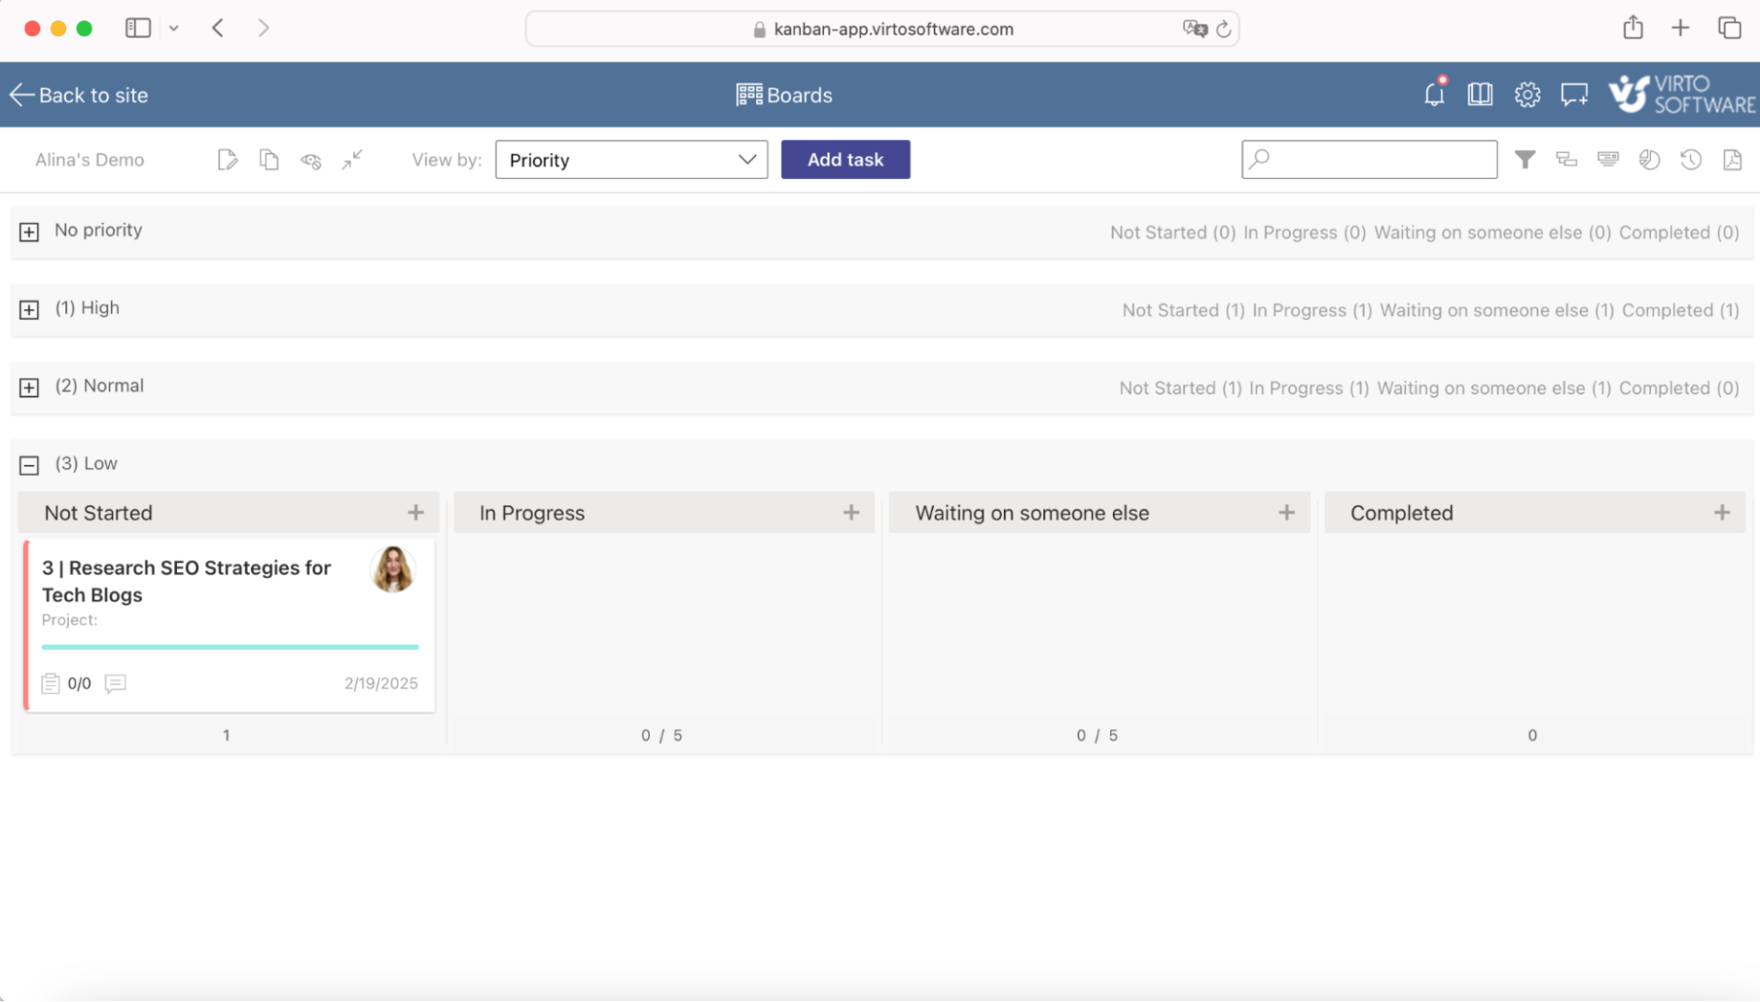Open the board history icon

[1691, 159]
